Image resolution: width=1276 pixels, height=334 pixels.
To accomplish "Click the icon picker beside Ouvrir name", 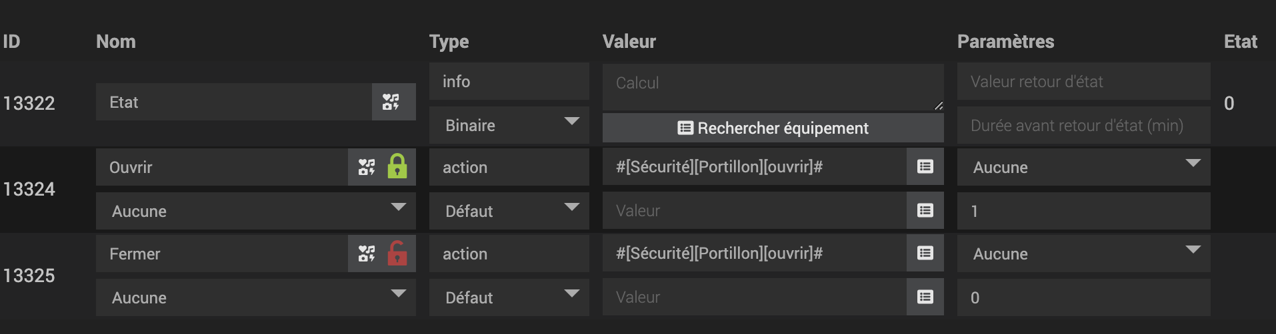I will [x=367, y=167].
